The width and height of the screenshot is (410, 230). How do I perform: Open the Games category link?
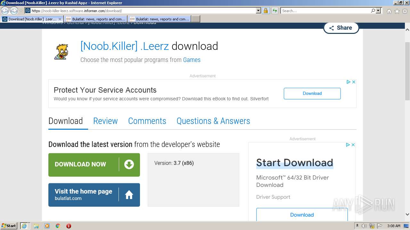coord(192,60)
